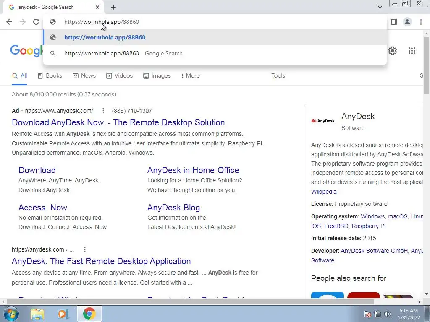Open Chrome three-dot menu
This screenshot has height=322, width=430.
tap(421, 22)
